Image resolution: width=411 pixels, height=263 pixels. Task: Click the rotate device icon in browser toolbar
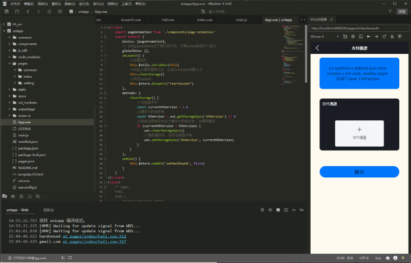(345, 36)
